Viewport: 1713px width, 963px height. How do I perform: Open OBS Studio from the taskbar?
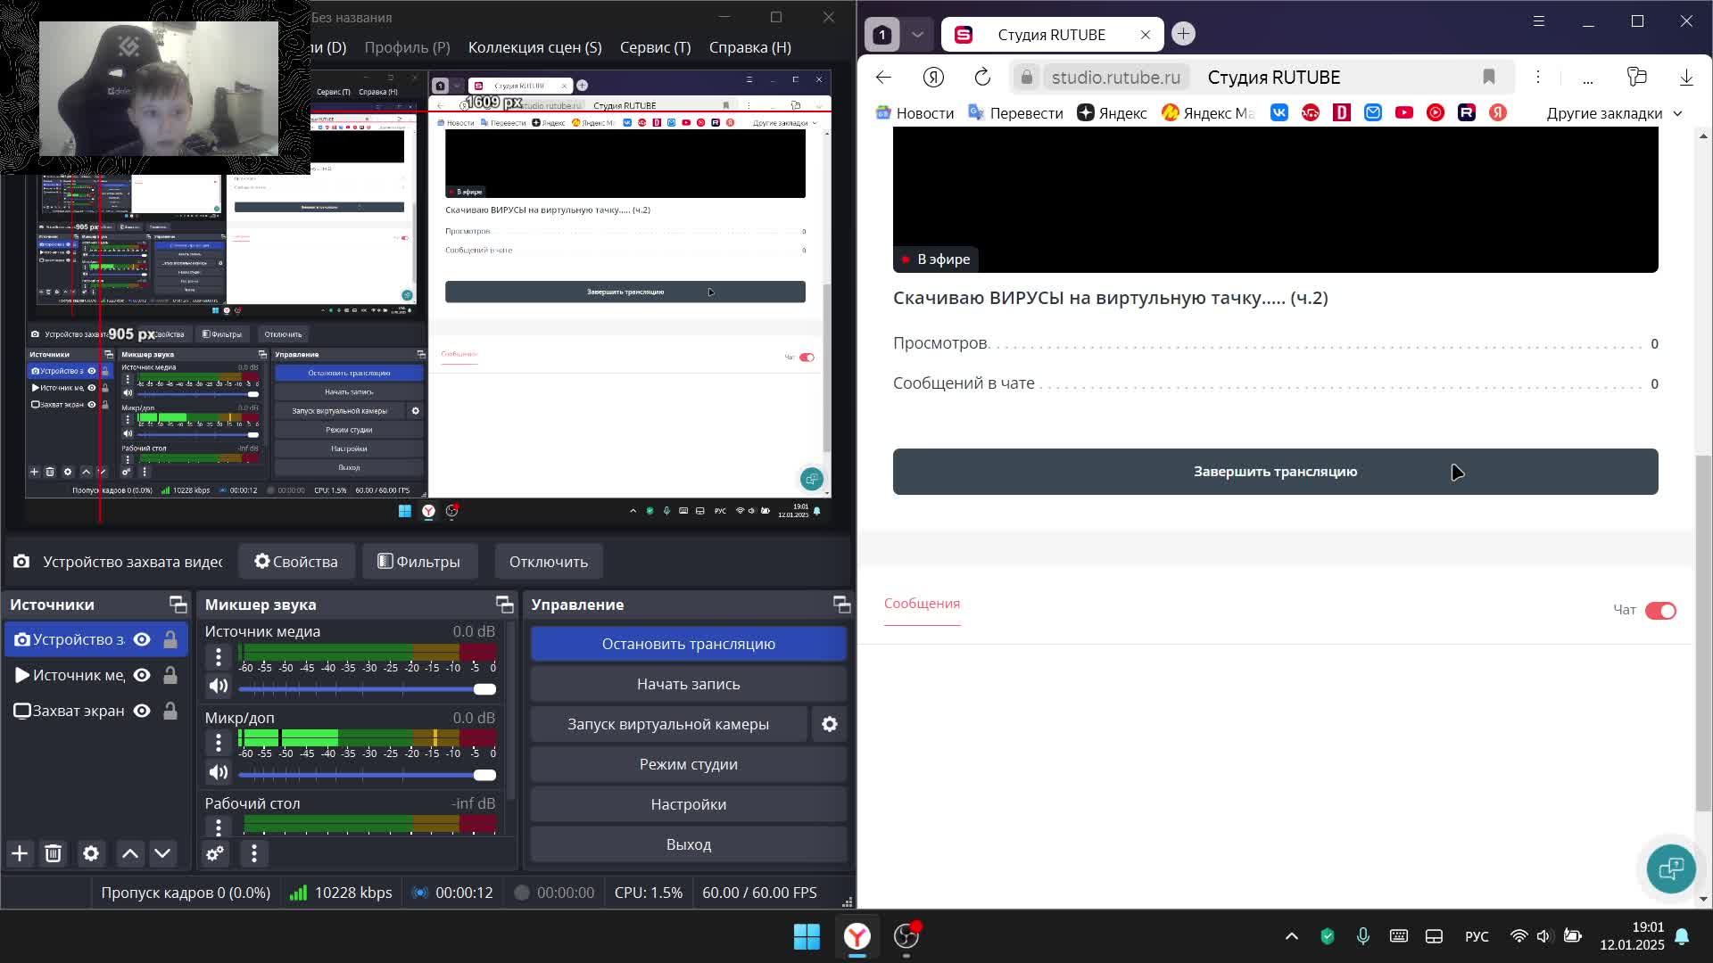tap(906, 935)
